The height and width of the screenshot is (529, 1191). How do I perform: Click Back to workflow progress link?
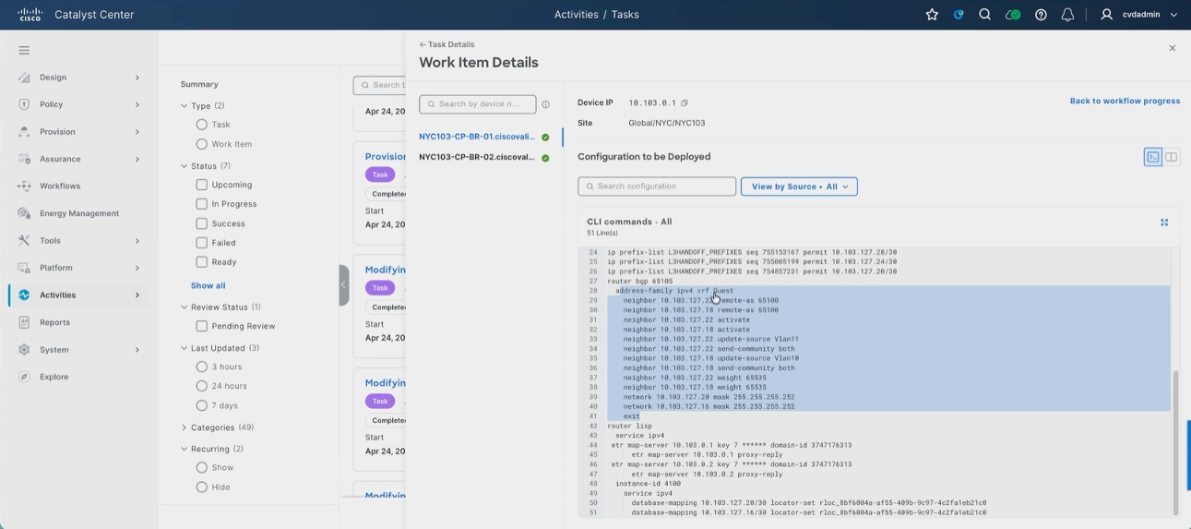tap(1125, 101)
